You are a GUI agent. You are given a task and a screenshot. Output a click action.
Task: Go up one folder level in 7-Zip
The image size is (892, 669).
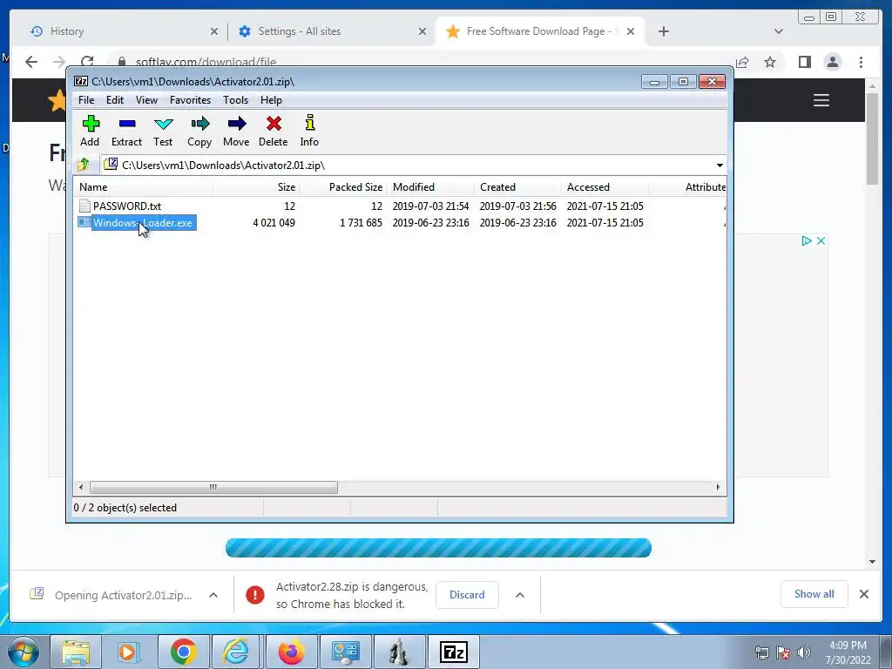[x=84, y=165]
